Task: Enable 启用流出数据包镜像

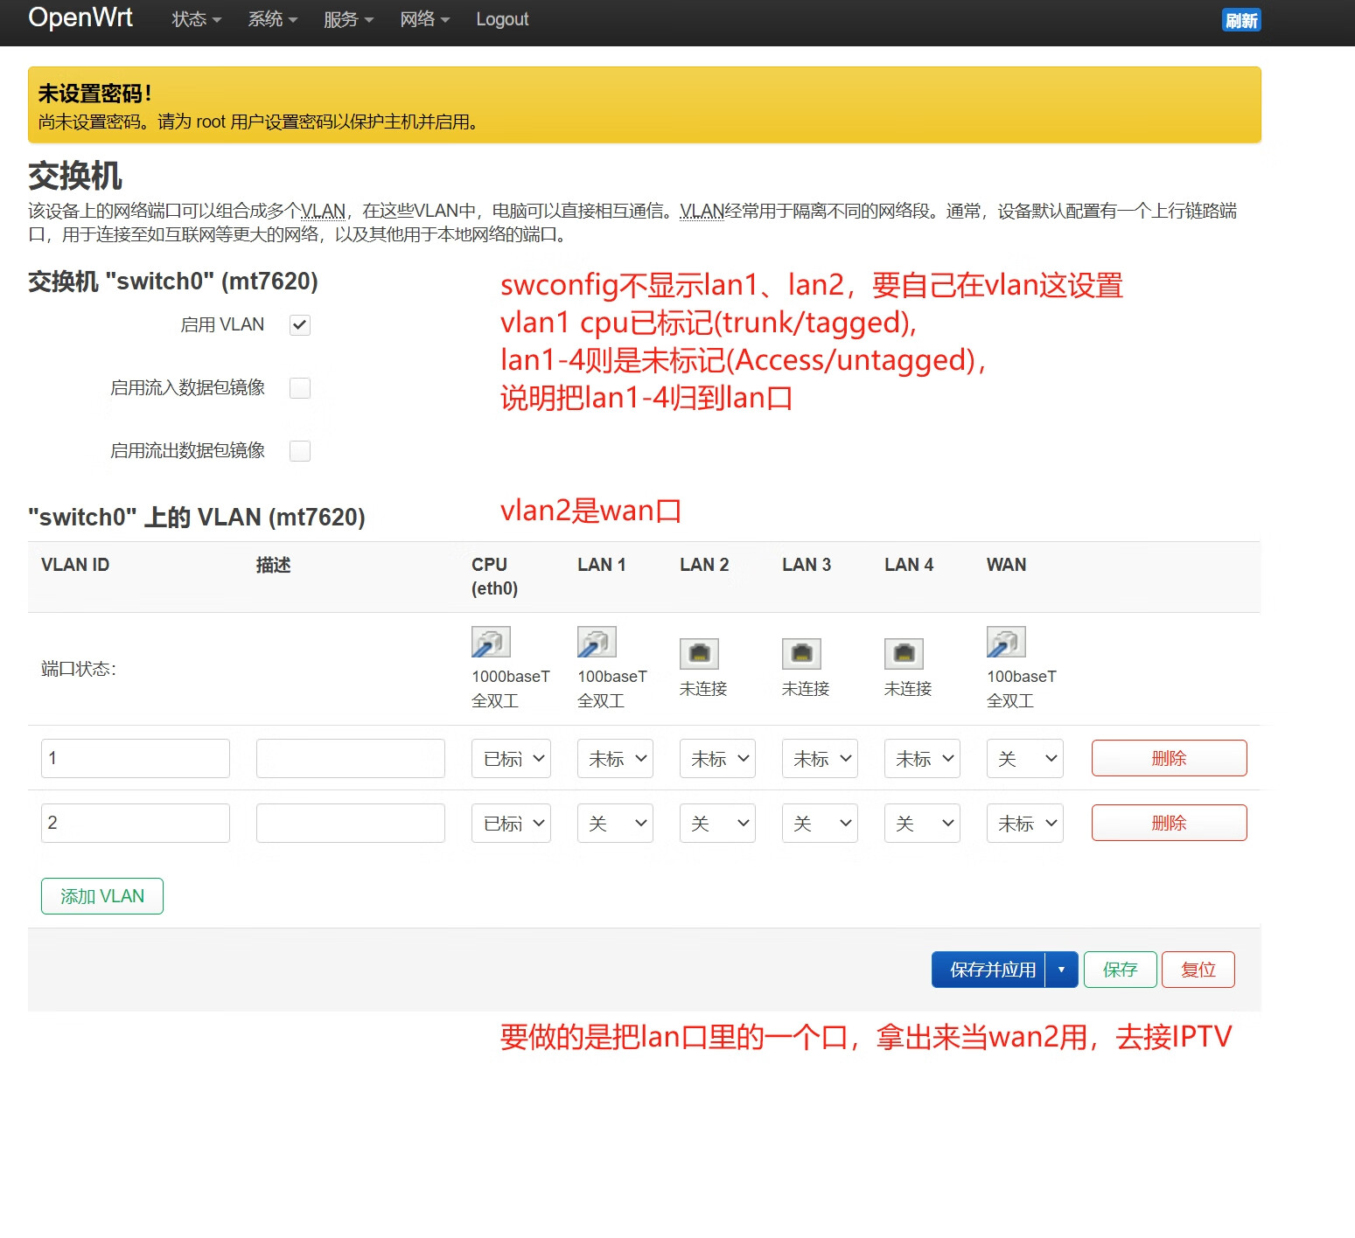Action: tap(300, 450)
